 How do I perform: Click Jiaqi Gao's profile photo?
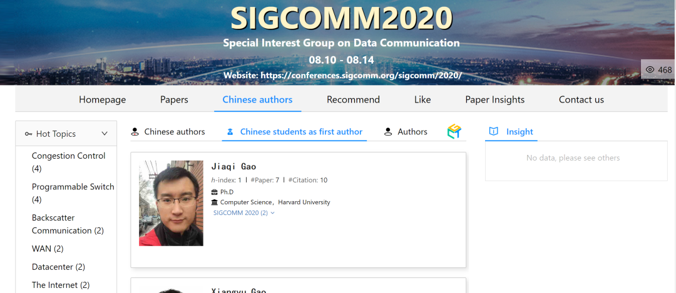tap(171, 203)
